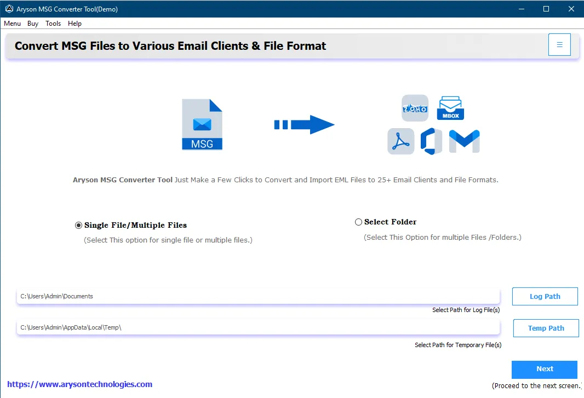584x398 pixels.
Task: Click the log path field showing Documents
Action: [x=258, y=296]
